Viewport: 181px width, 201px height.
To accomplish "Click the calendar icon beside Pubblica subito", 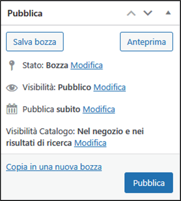I will click(12, 109).
